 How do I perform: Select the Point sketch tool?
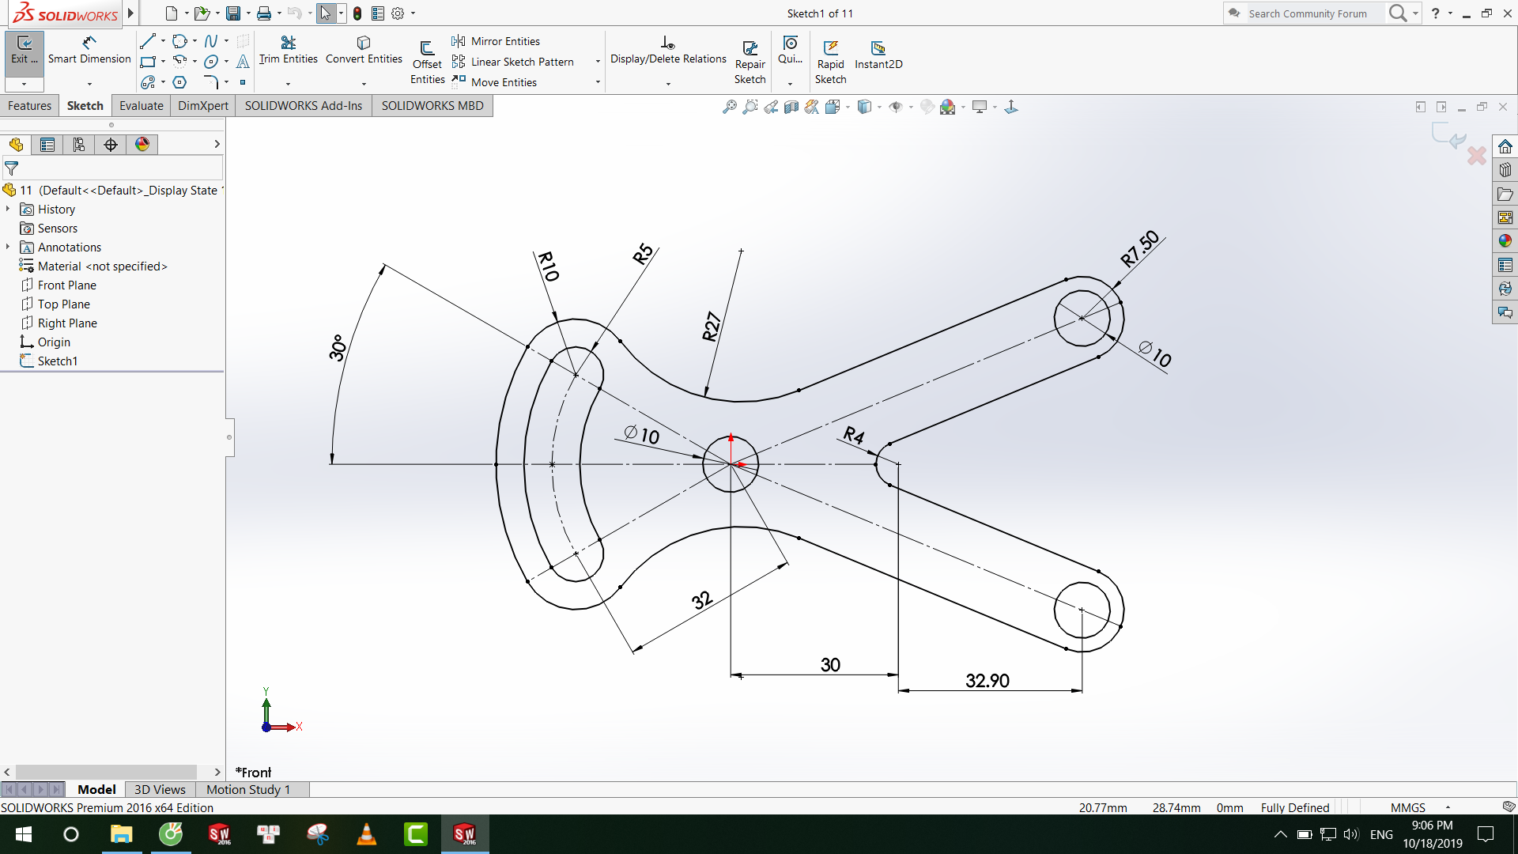pyautogui.click(x=243, y=82)
